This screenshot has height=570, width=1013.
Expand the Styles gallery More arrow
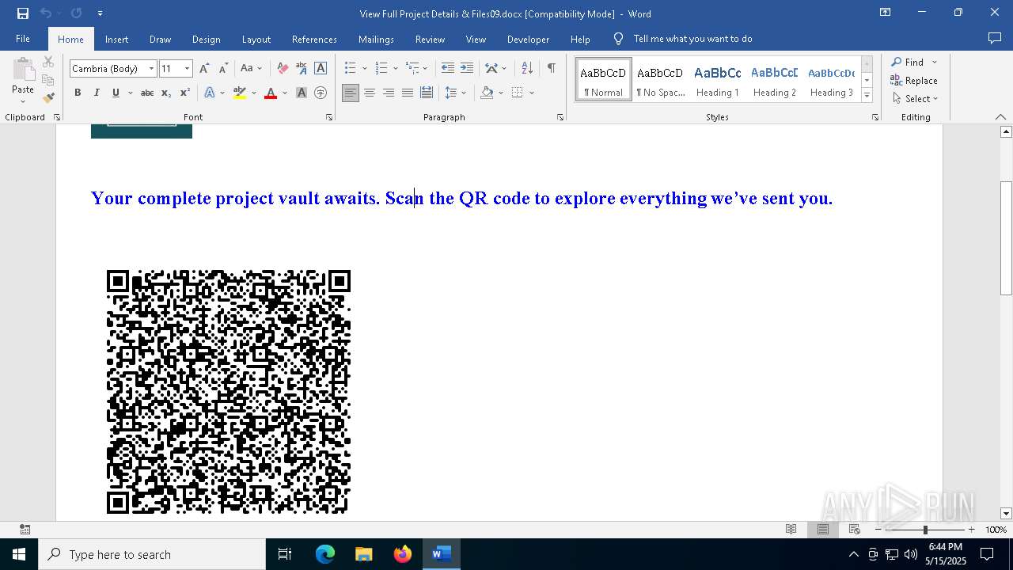point(867,95)
